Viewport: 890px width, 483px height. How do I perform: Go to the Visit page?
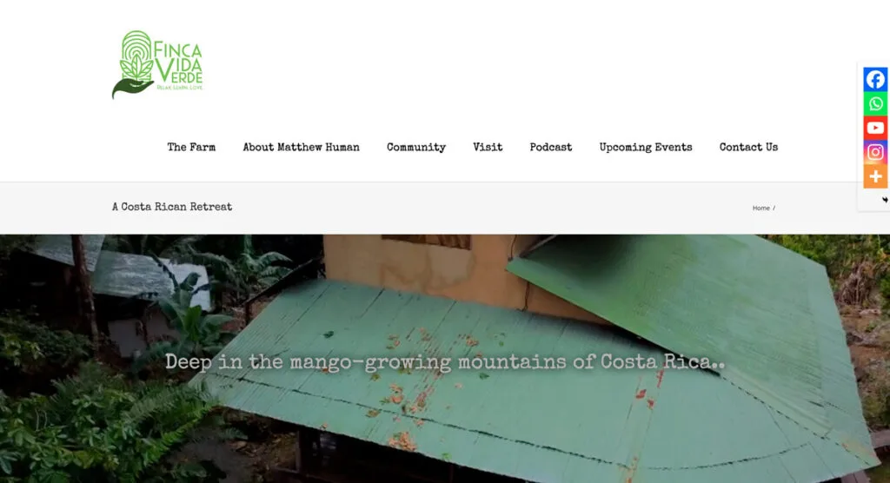[488, 147]
